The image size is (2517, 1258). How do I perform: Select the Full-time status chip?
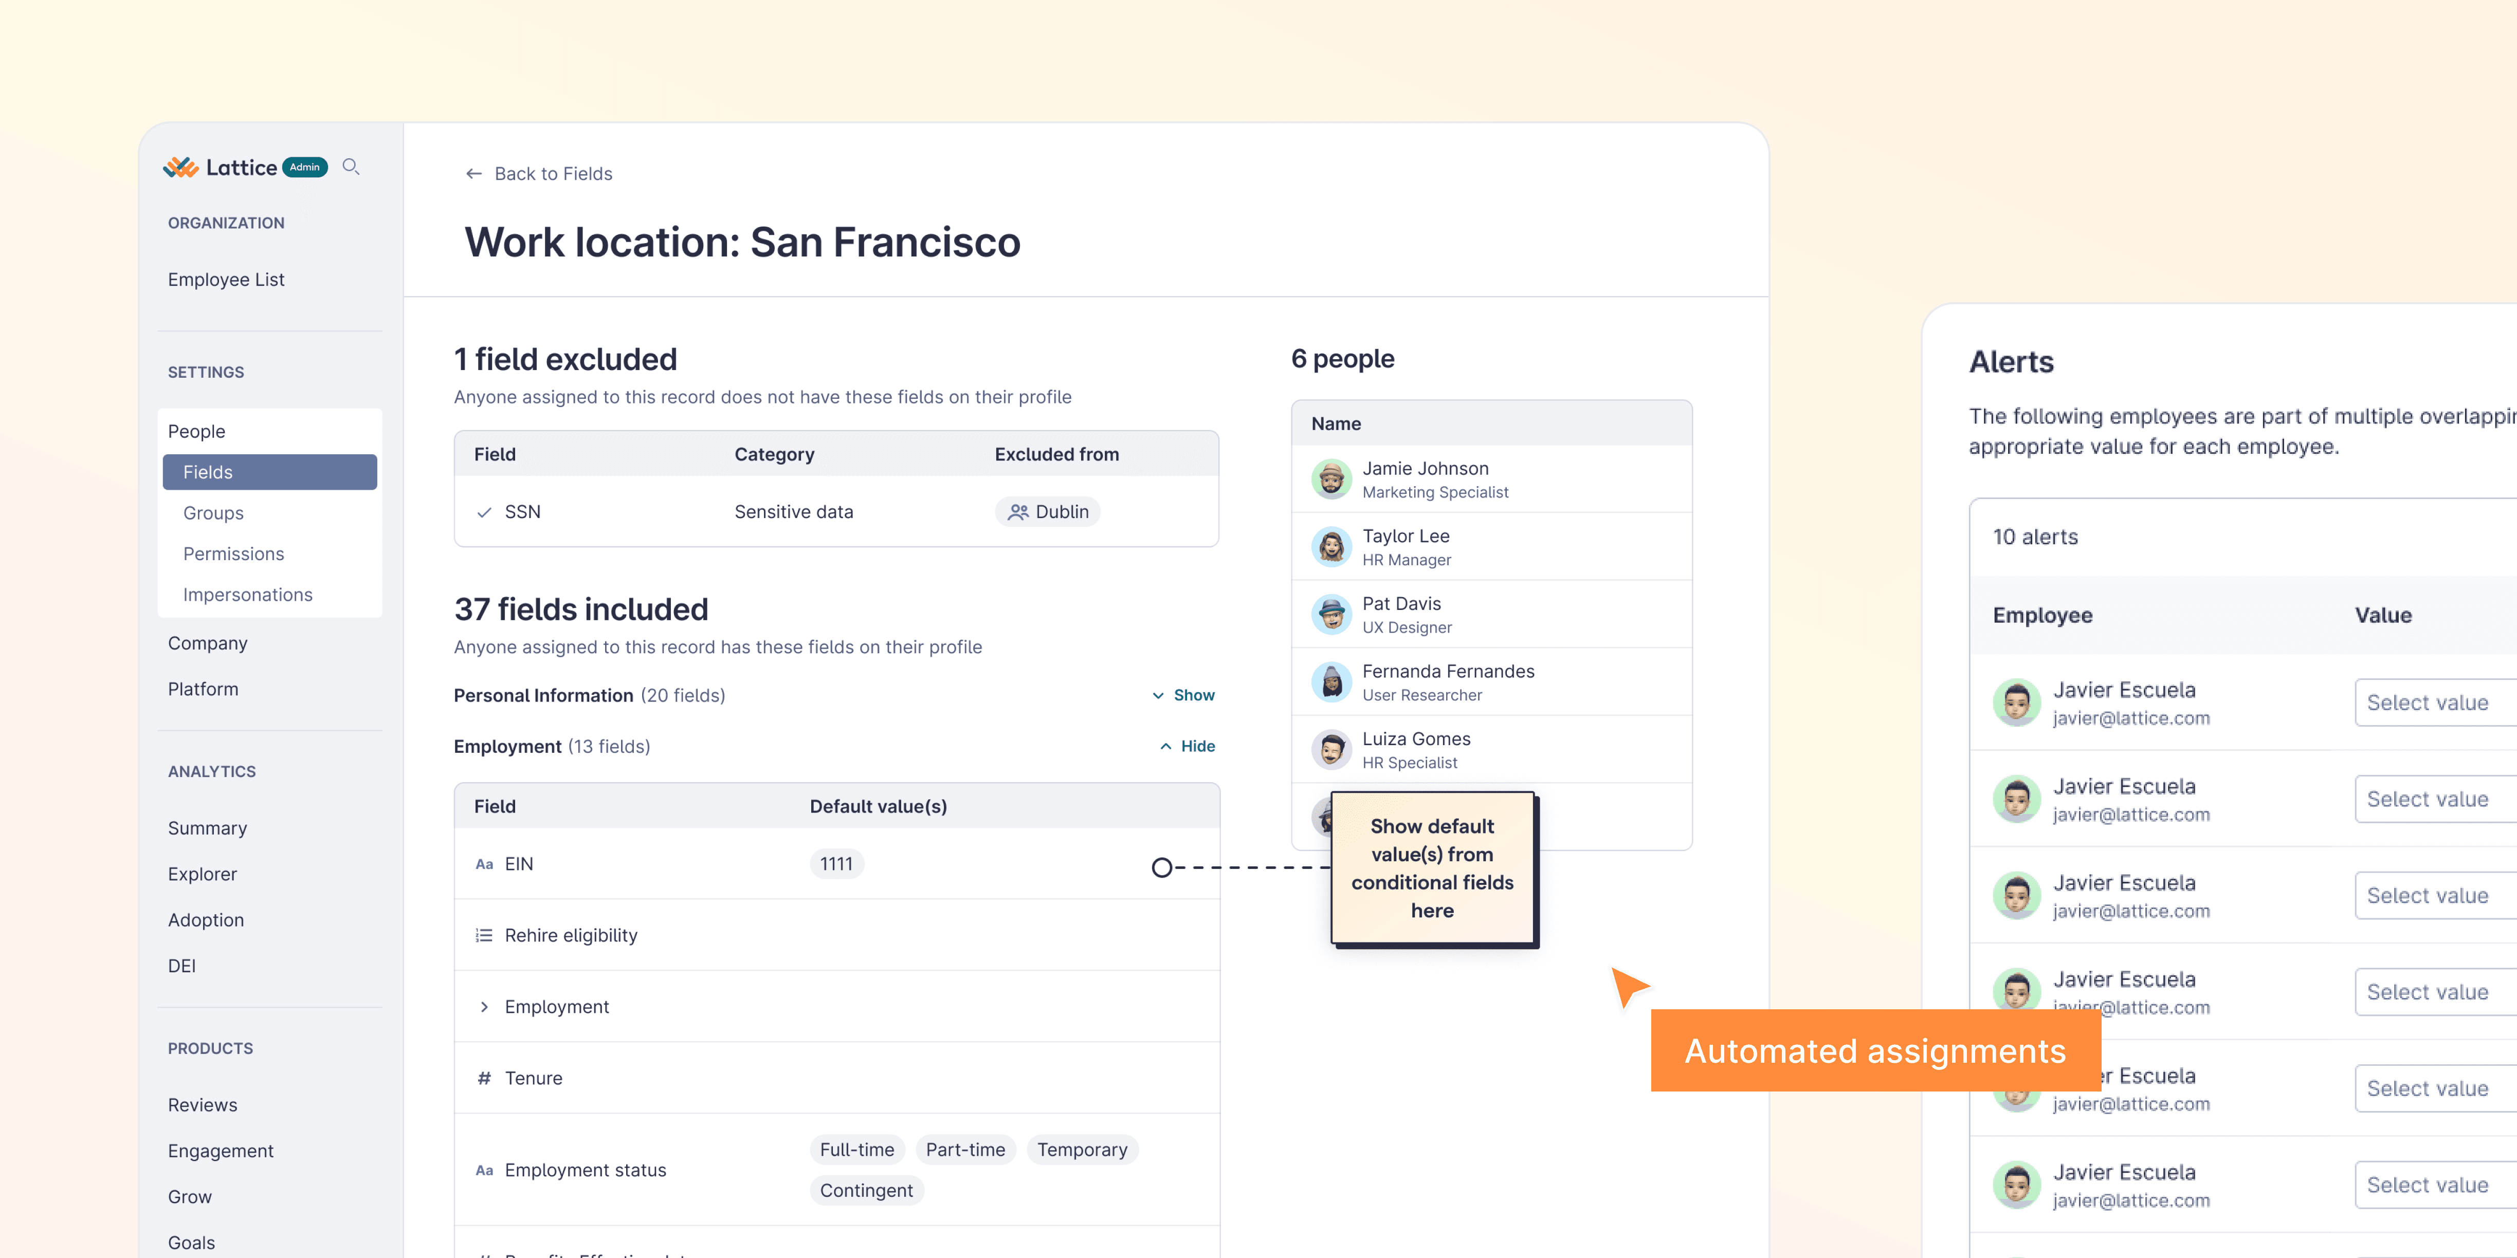coord(856,1150)
